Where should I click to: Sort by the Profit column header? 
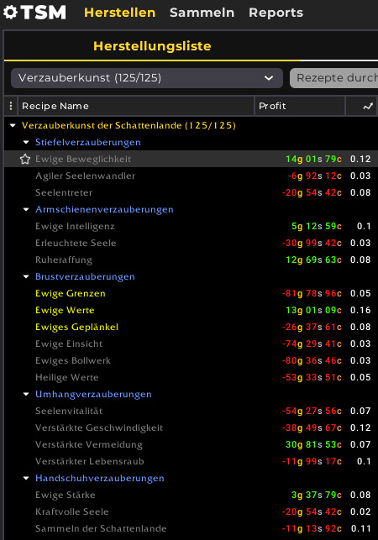click(300, 106)
